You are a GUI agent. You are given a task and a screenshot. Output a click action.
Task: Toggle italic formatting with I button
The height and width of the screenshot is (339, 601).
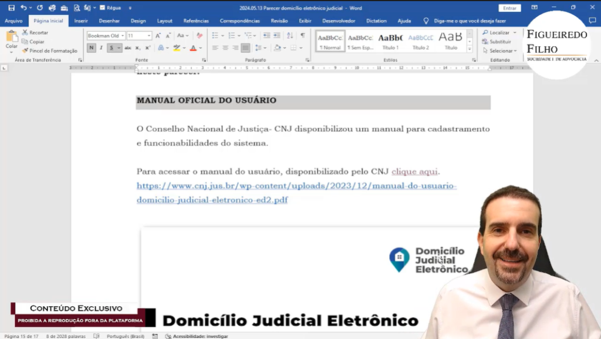click(x=101, y=48)
